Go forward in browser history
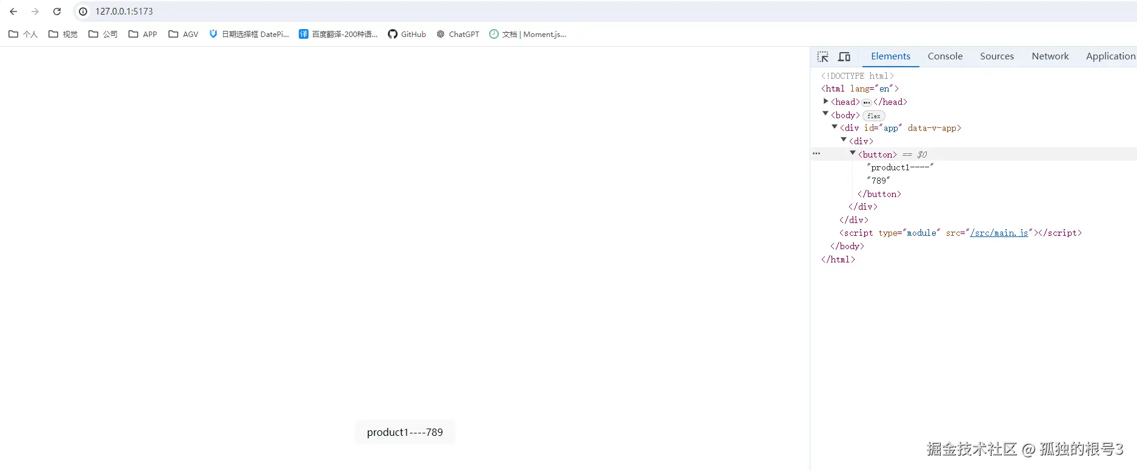The width and height of the screenshot is (1137, 471). [35, 12]
